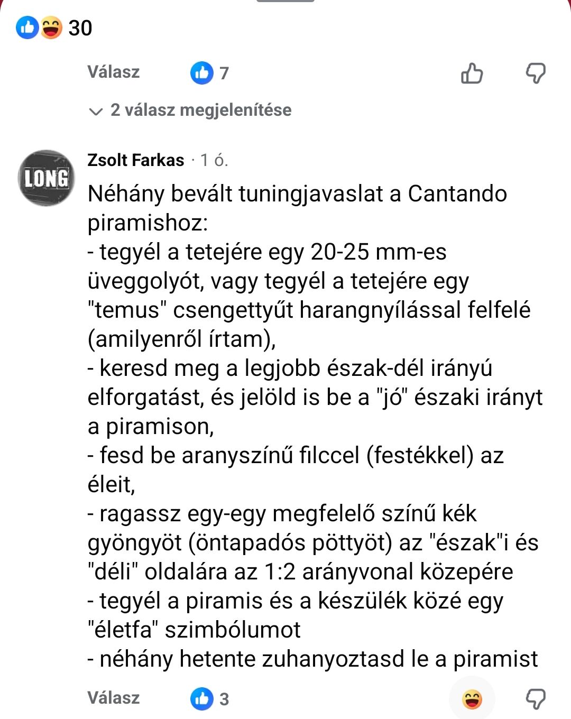Reply to Zsolt Farkas's comment via Válasz

[x=114, y=698]
